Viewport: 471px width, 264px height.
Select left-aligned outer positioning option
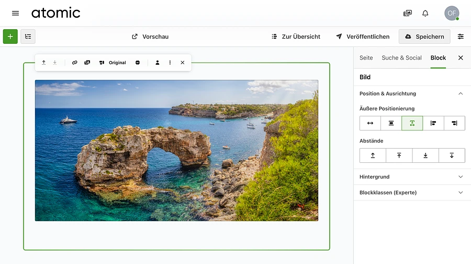click(433, 123)
